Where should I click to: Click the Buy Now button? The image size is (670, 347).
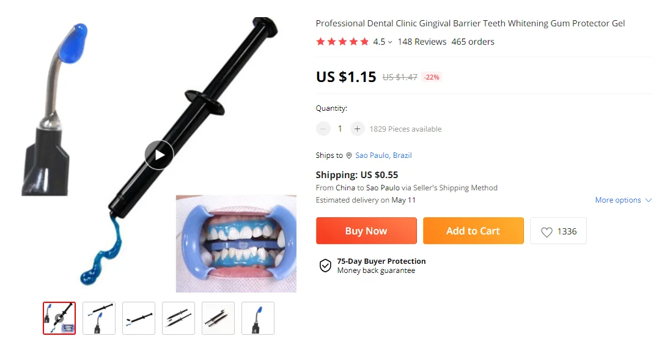point(366,231)
